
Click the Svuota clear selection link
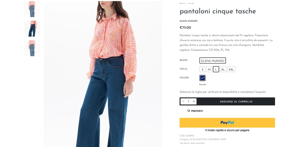coord(202,84)
